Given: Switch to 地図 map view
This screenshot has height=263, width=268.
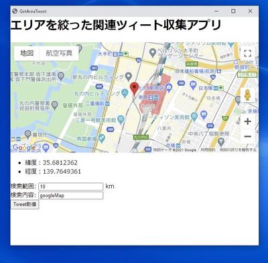Looking at the screenshot, I should coord(27,53).
